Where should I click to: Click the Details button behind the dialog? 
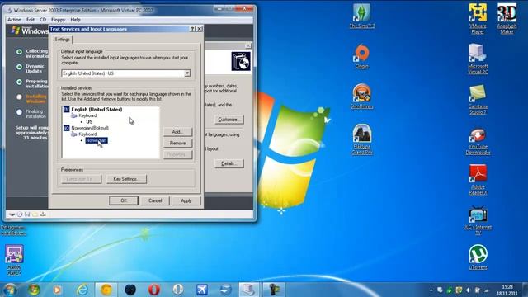pyautogui.click(x=229, y=163)
